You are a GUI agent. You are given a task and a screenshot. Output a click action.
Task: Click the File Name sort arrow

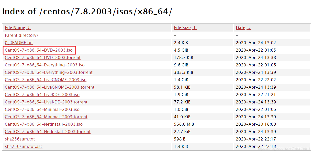pos(29,28)
